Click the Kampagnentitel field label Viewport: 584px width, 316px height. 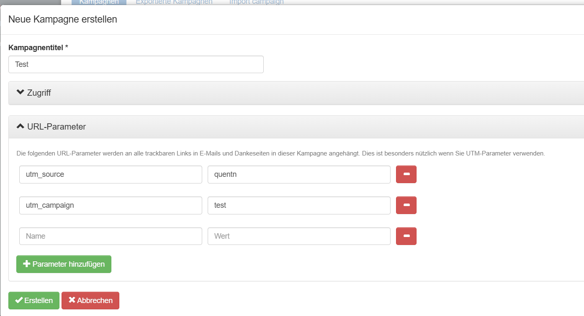38,48
